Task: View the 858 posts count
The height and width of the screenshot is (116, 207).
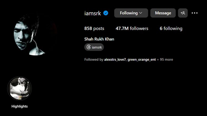Action: pos(94,28)
